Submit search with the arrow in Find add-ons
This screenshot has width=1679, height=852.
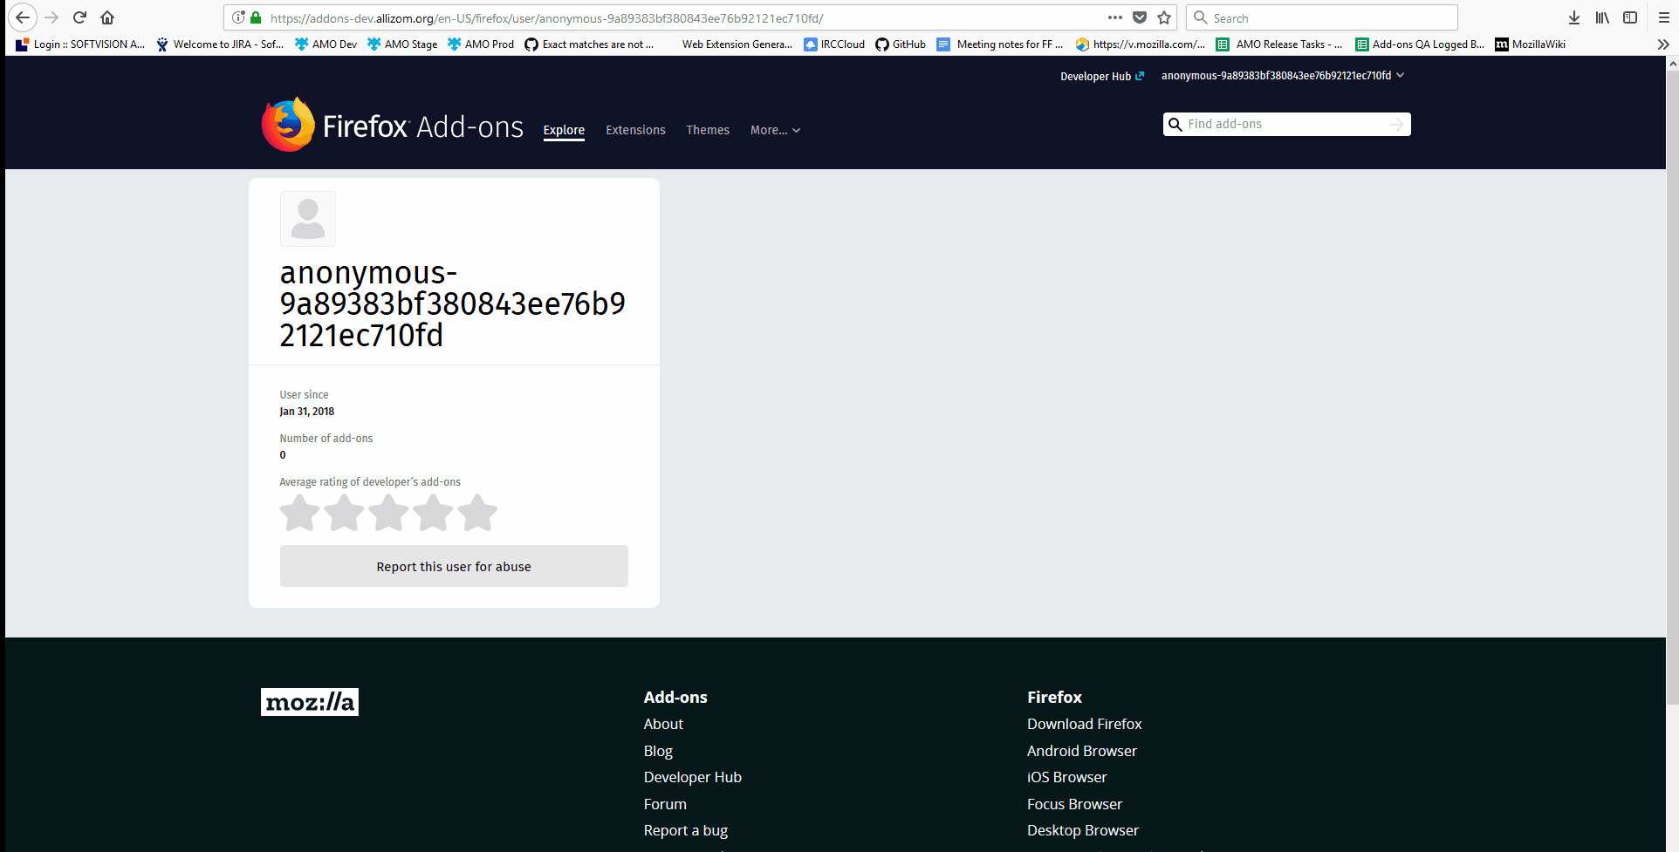[x=1397, y=125]
